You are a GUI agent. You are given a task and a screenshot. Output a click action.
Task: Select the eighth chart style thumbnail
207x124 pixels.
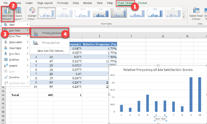point(173,13)
